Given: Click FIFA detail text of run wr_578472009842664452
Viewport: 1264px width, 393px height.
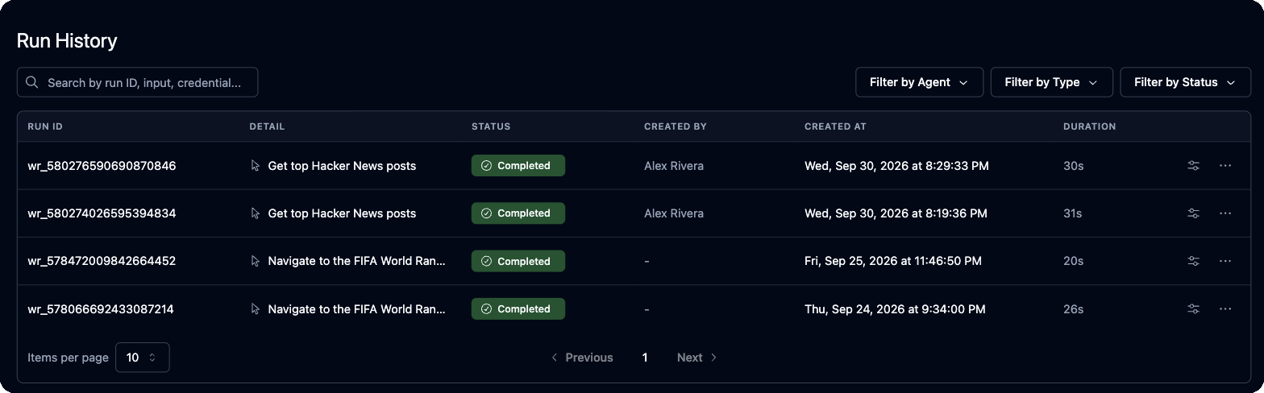Looking at the screenshot, I should (x=357, y=261).
